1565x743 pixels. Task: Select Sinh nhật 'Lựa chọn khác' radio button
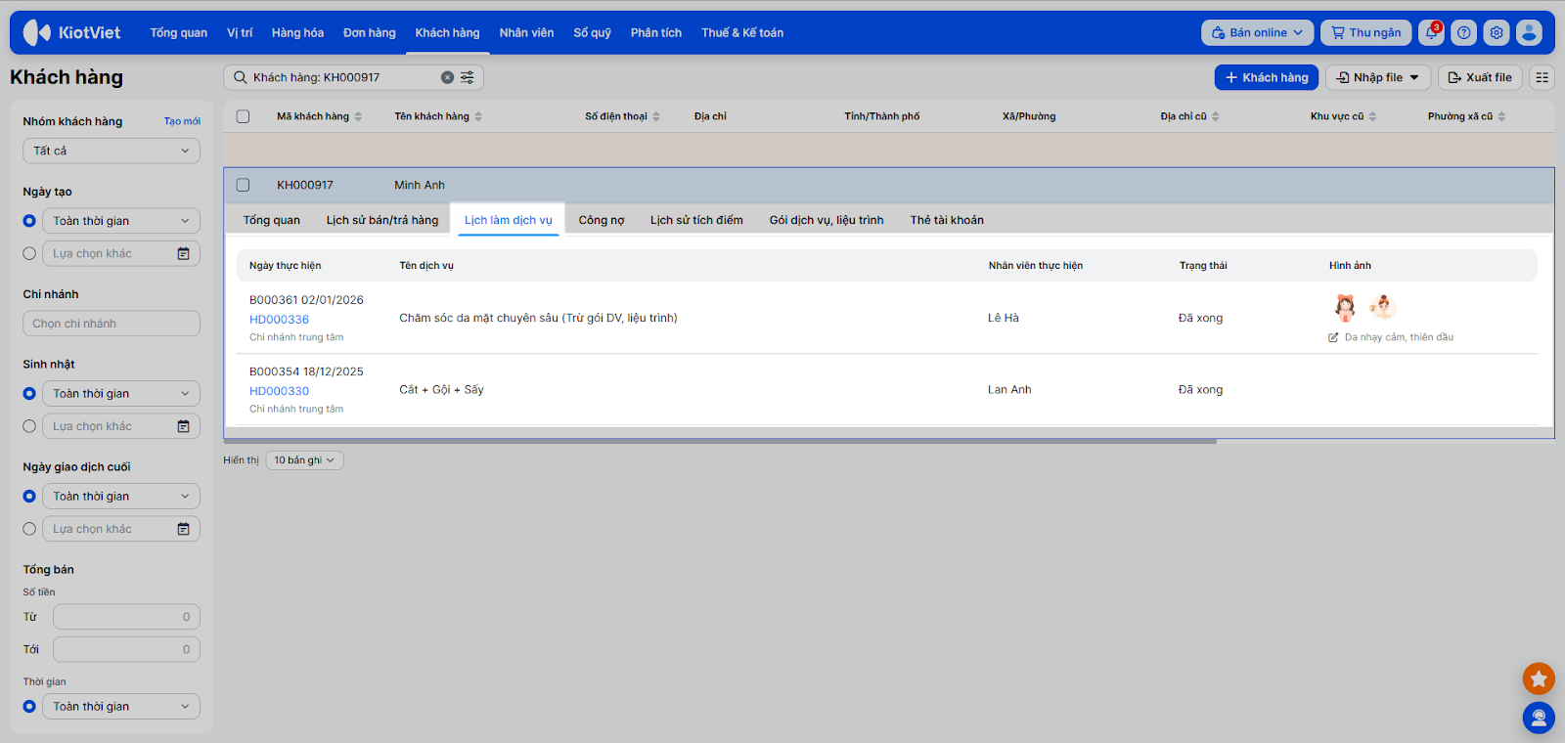point(29,426)
